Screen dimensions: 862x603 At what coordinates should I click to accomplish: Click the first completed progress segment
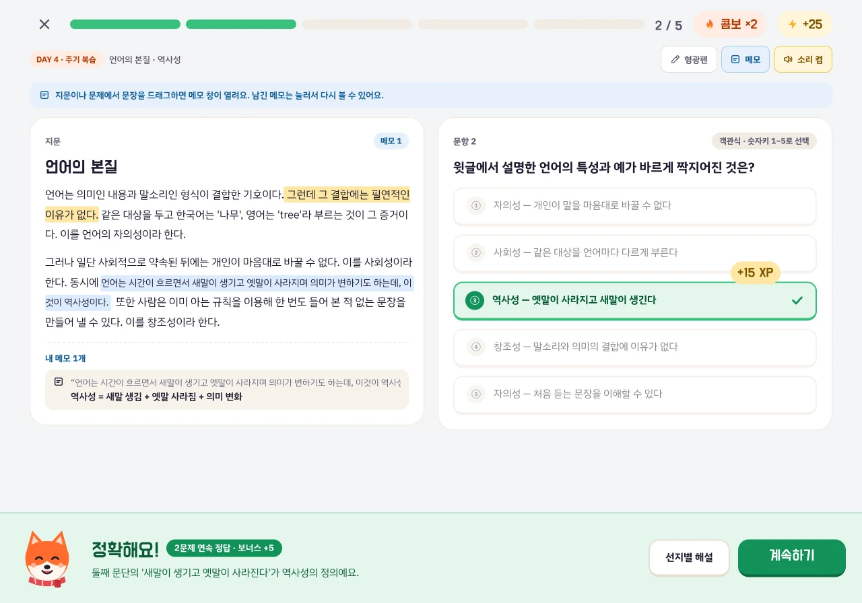(125, 24)
